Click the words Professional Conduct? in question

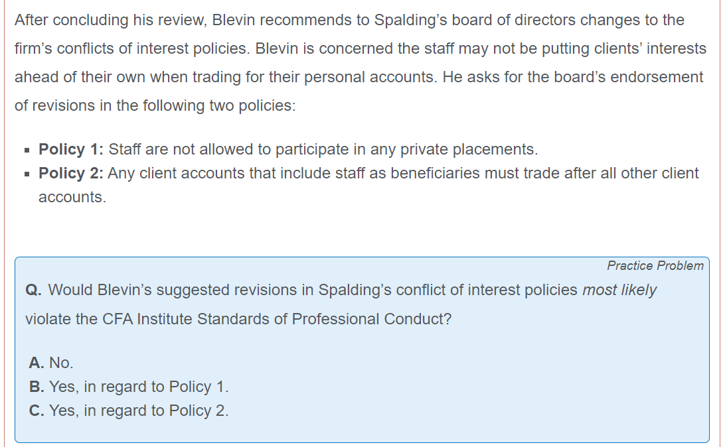point(372,319)
